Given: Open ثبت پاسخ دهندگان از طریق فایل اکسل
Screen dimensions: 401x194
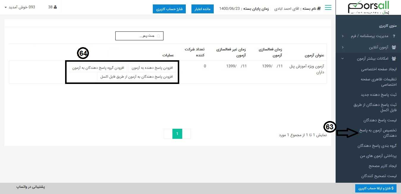Looking at the screenshot, I should coord(375,107).
